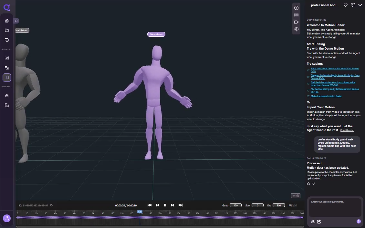
Task: Click the Don't Remind link
Action: (x=347, y=130)
